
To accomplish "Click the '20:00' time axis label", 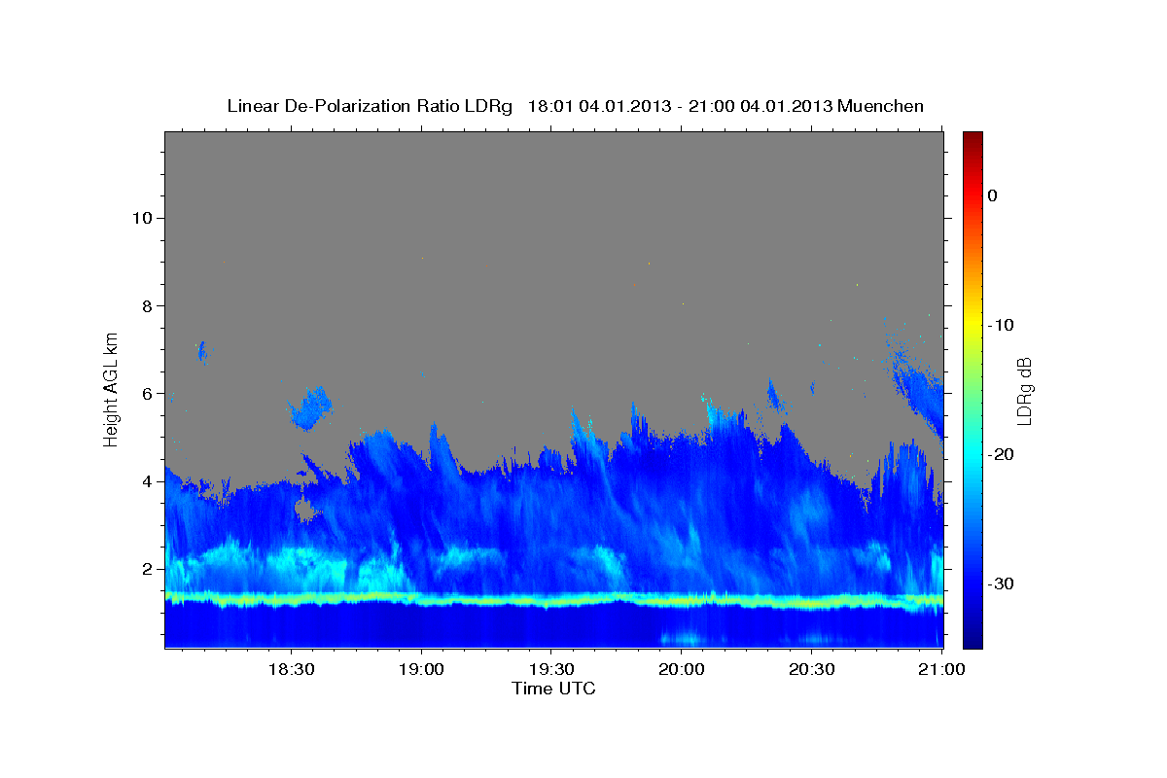I will coord(682,669).
